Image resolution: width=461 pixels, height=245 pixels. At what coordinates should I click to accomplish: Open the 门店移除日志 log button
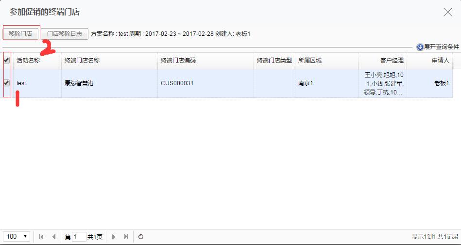(65, 34)
